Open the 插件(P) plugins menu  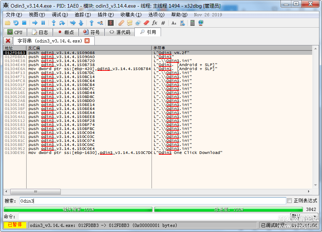106,15
